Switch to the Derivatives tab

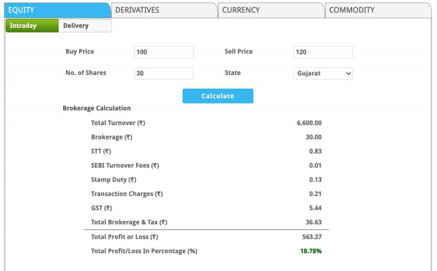click(164, 10)
